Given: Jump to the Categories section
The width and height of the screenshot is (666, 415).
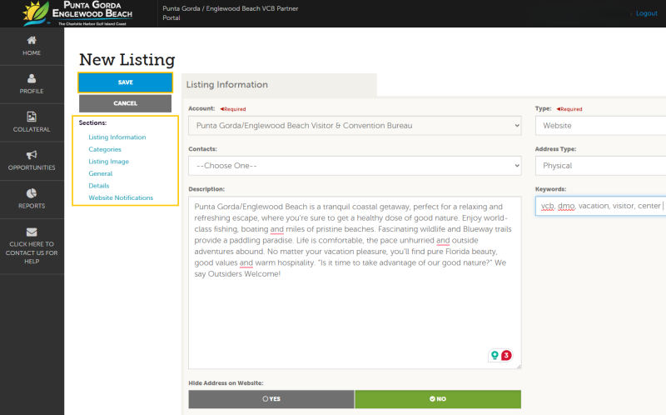Looking at the screenshot, I should pyautogui.click(x=105, y=149).
